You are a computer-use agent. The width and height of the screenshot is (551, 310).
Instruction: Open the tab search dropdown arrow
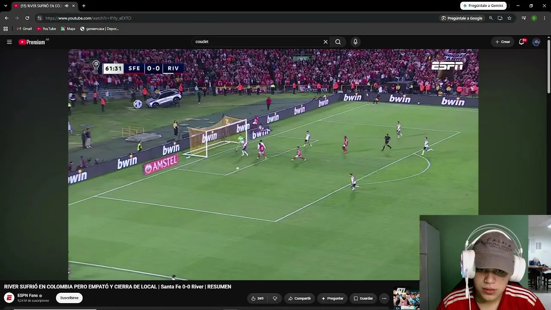click(x=6, y=6)
